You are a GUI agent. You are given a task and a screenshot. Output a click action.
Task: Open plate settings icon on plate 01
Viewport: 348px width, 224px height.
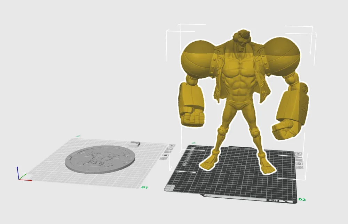point(164,158)
